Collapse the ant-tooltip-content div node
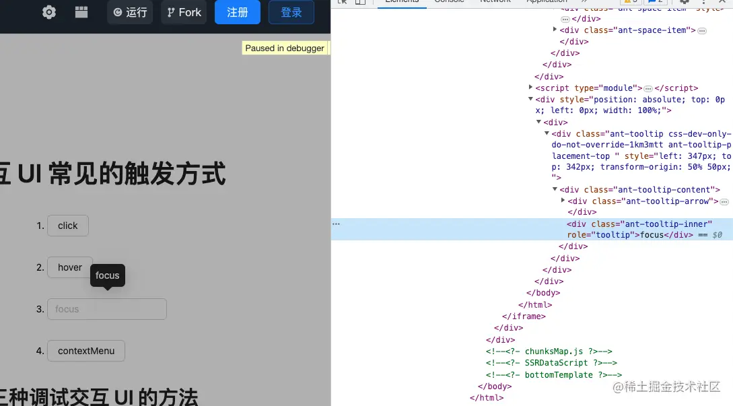This screenshot has height=406, width=733. (x=555, y=189)
